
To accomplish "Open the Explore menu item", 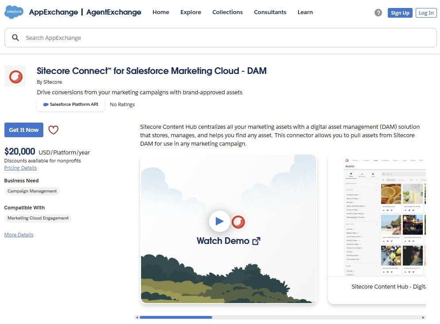I will [x=191, y=12].
